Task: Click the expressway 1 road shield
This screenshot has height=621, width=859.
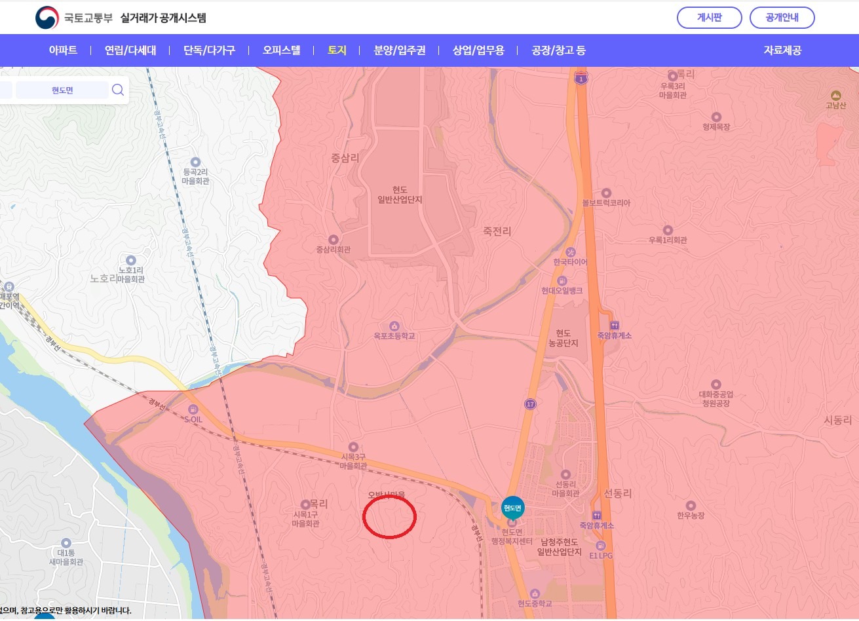Action: 581,79
